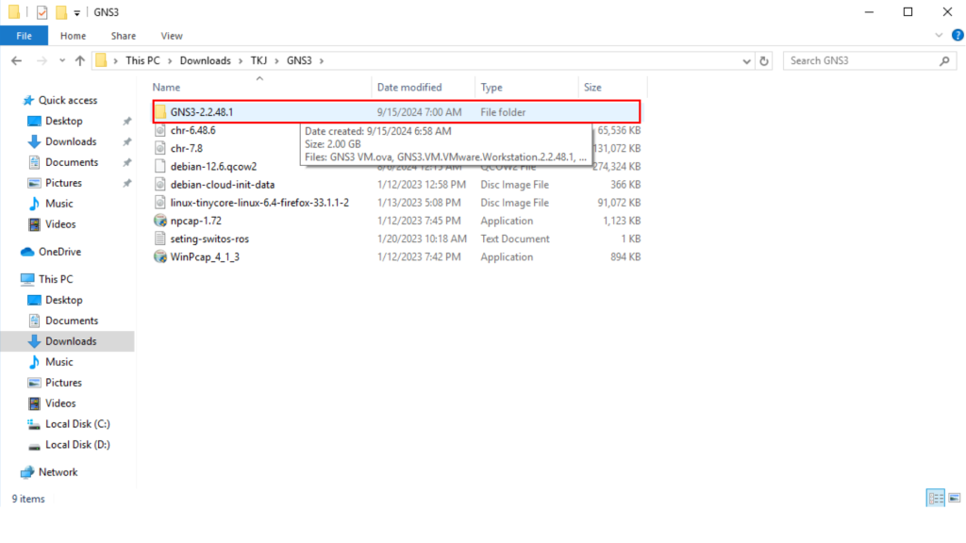Click the Refresh button beside address bar
The image size is (966, 543).
[x=764, y=60]
